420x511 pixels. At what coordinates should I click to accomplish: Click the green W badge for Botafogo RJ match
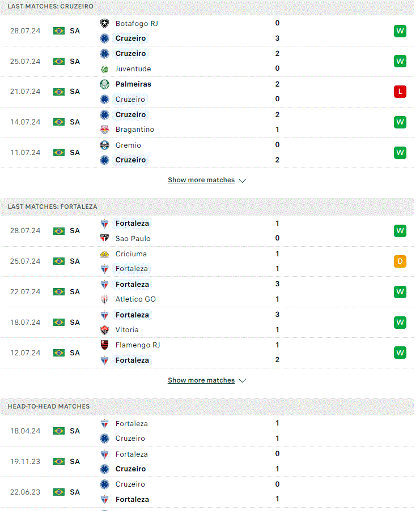click(400, 31)
